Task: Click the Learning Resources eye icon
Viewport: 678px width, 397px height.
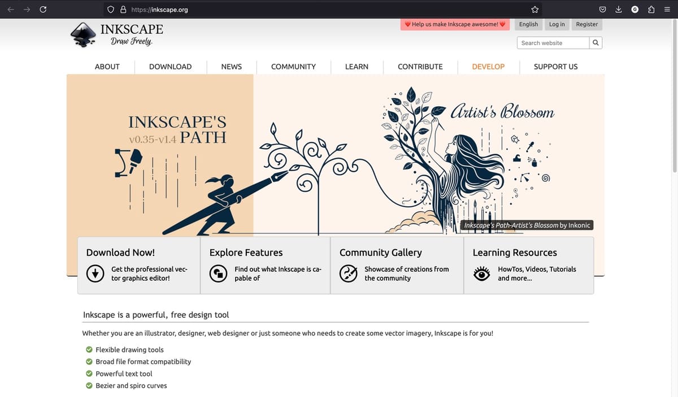Action: click(482, 274)
